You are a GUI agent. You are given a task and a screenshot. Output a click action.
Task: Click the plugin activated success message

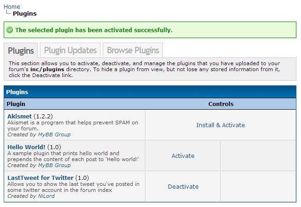click(x=94, y=30)
